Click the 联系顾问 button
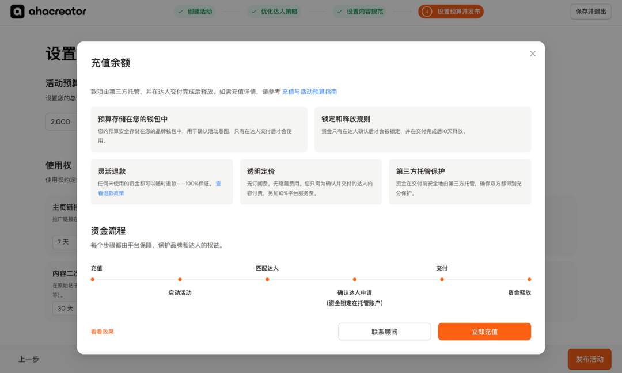Screen dimensions: 622x373 [x=384, y=332]
